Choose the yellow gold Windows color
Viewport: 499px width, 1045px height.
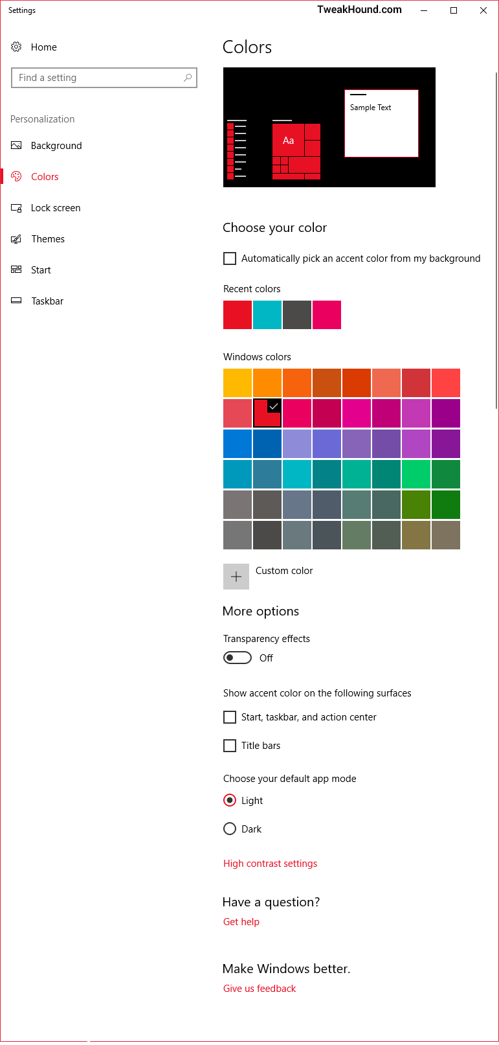[238, 383]
